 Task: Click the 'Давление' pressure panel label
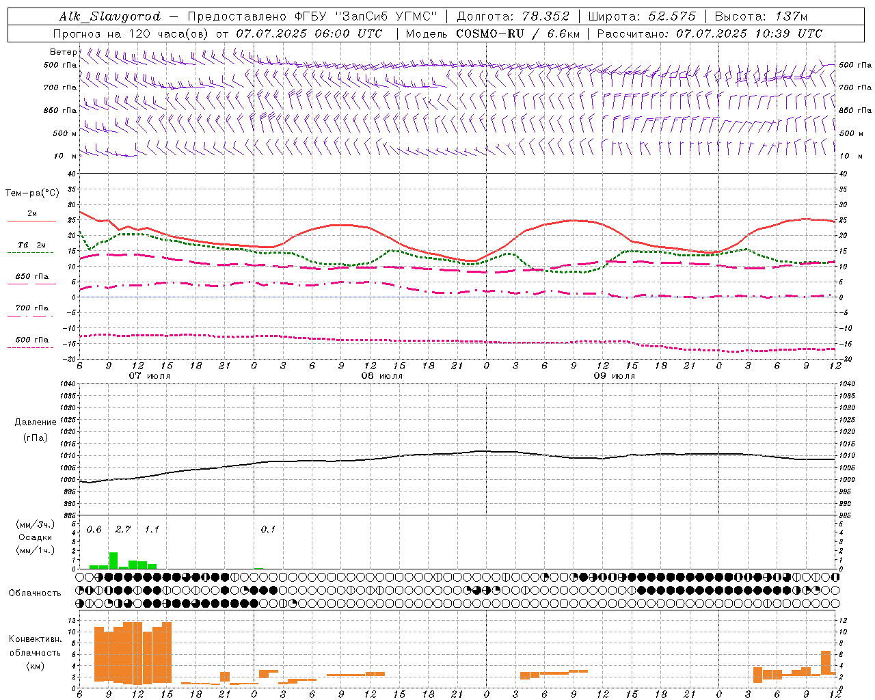tap(36, 422)
